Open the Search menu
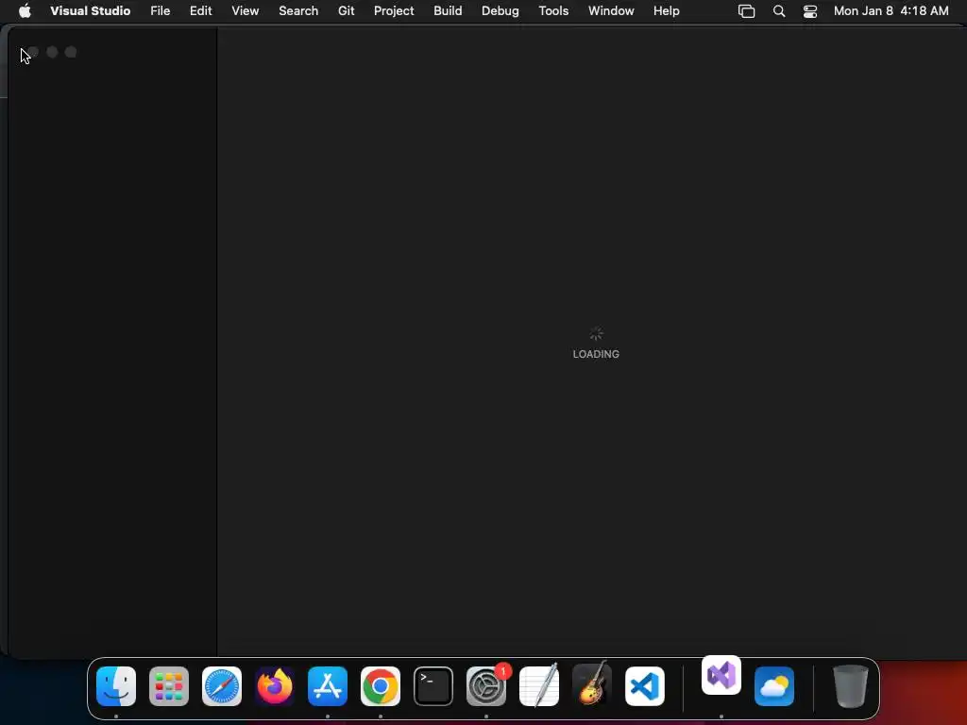This screenshot has width=967, height=725. tap(298, 11)
